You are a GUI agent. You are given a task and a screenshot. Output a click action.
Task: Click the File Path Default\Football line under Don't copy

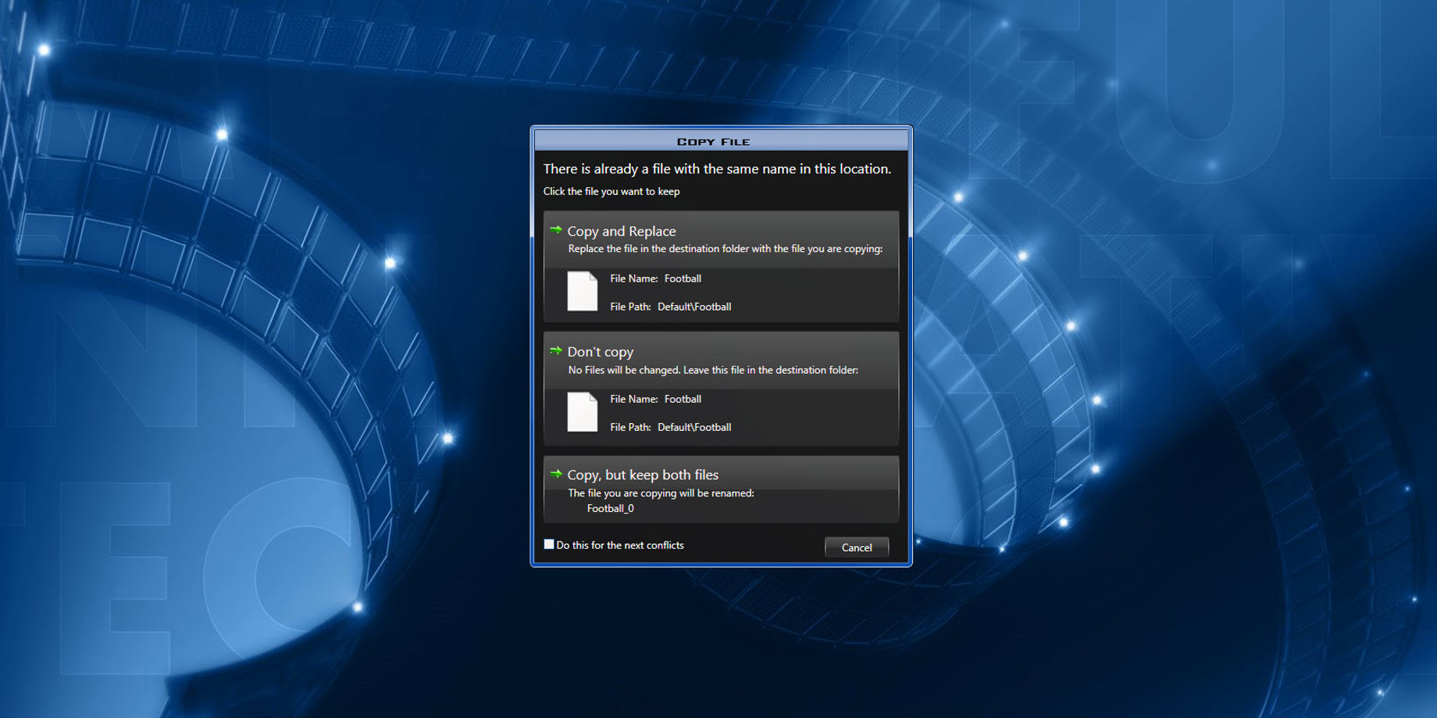[x=670, y=428]
